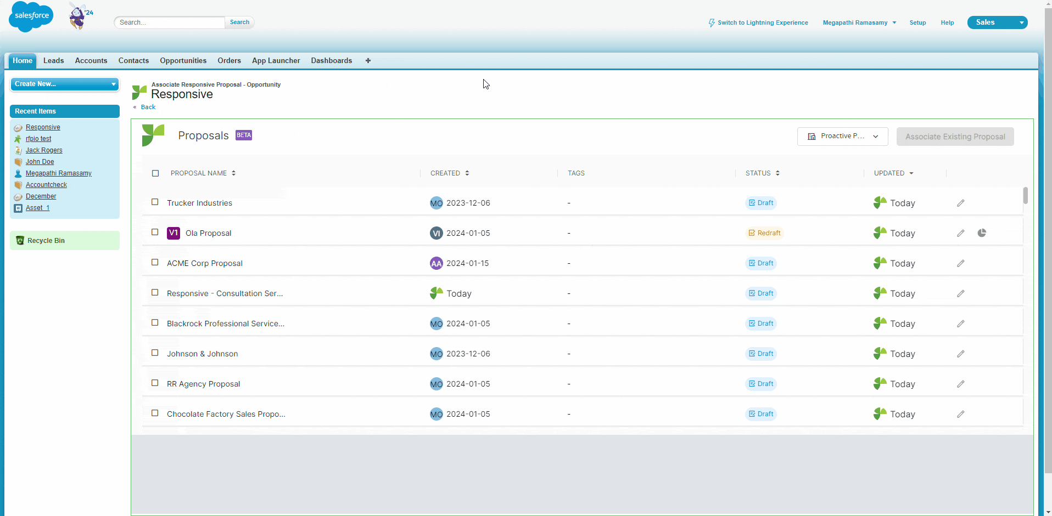Open the Accountcheck recent item
Image resolution: width=1052 pixels, height=516 pixels.
pyautogui.click(x=46, y=185)
